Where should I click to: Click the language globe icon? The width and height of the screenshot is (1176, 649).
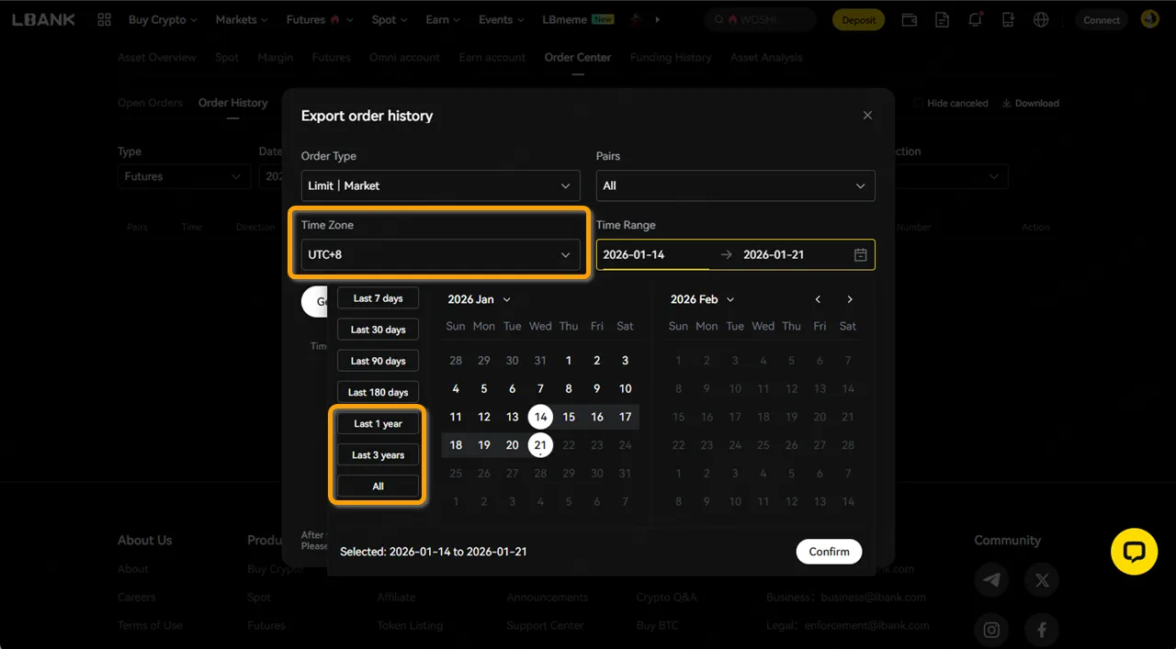1041,20
